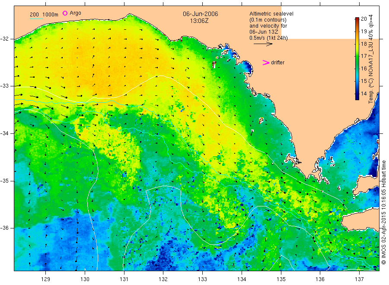
Task: Click the longitude label 129
Action: [46, 279]
